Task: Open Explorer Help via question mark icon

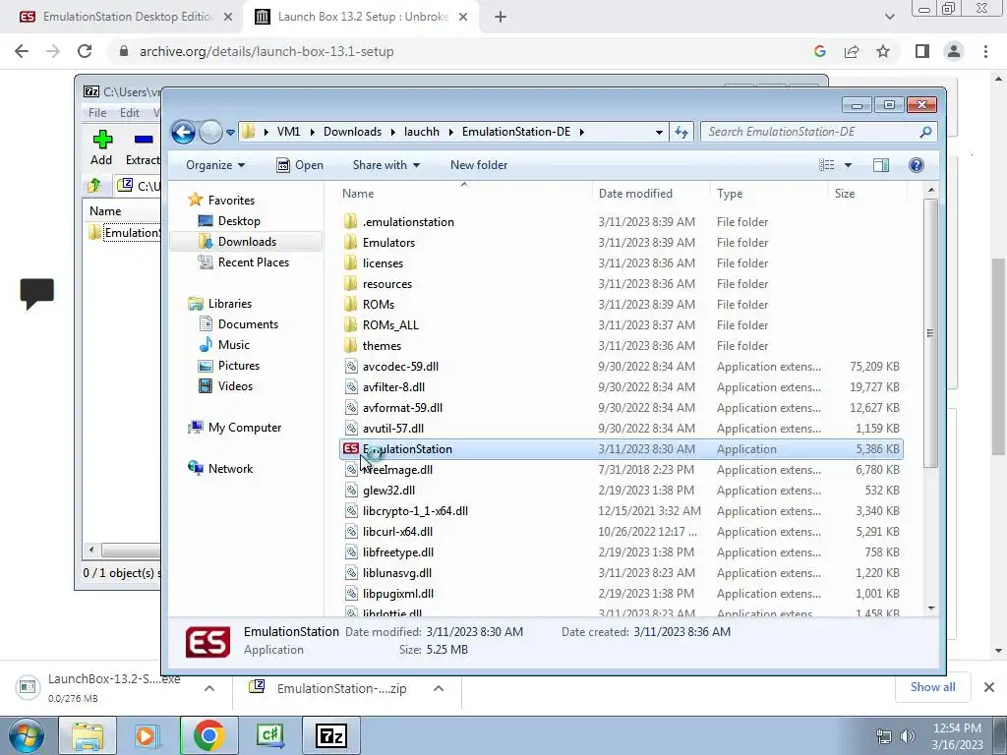Action: [917, 165]
